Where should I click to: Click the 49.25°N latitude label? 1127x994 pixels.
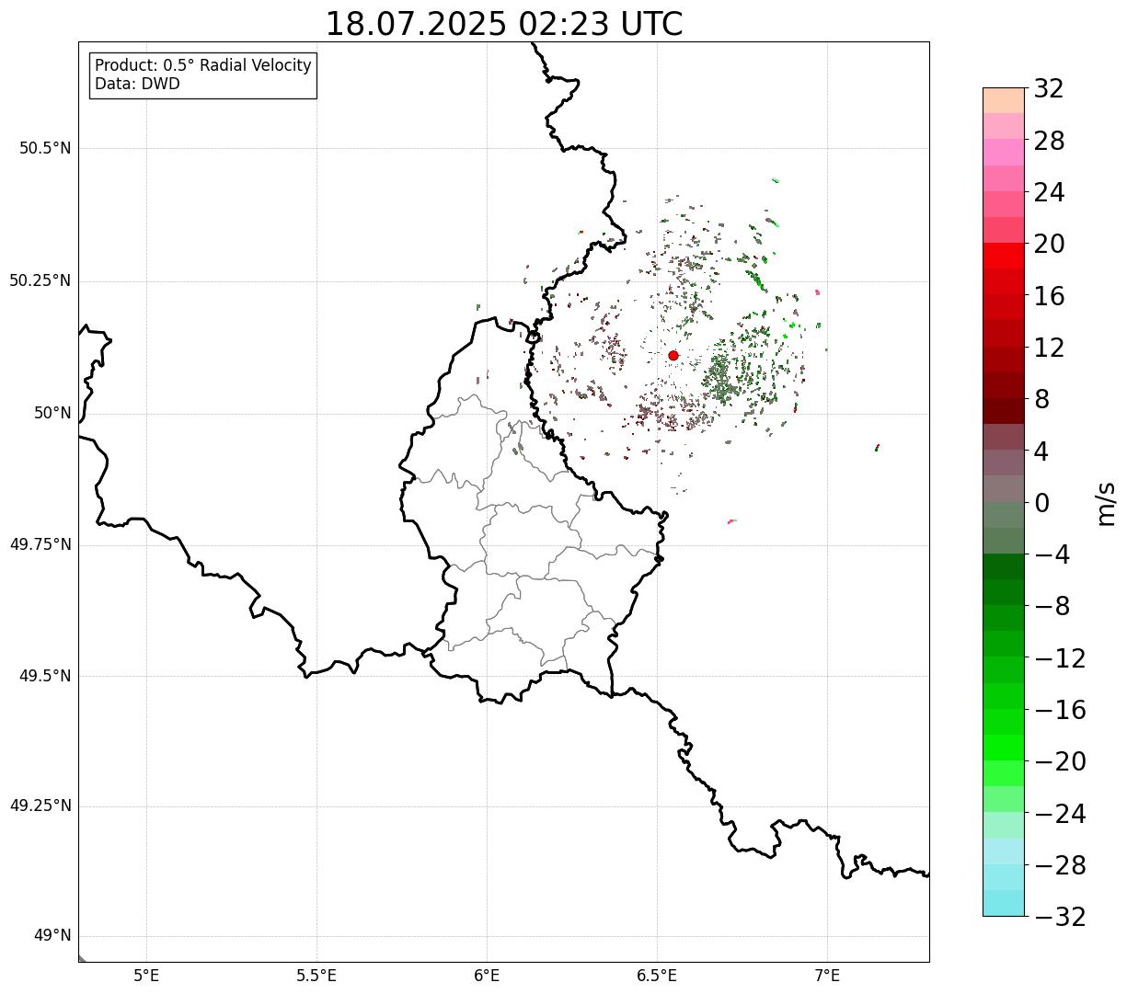click(x=40, y=805)
